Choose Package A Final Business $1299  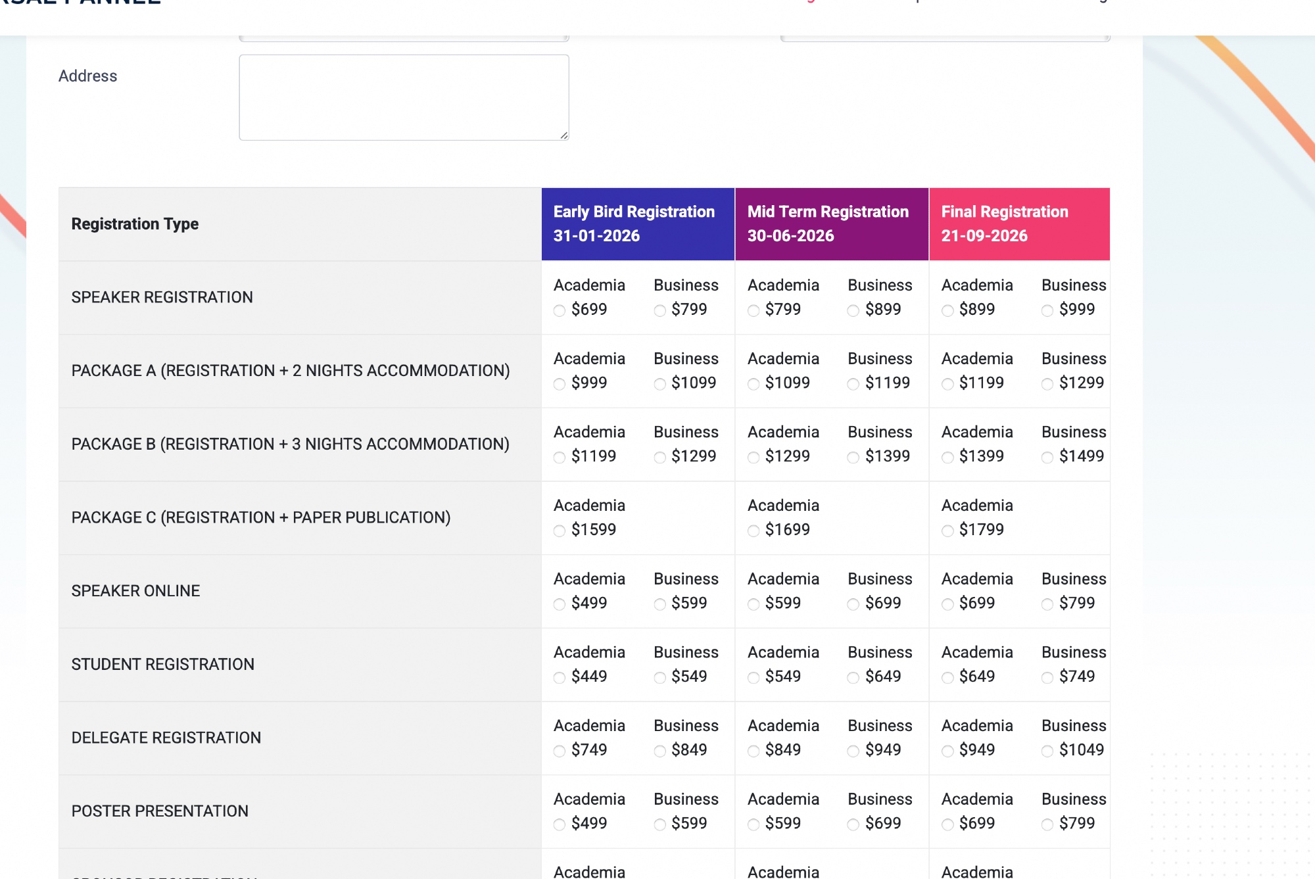(1047, 384)
